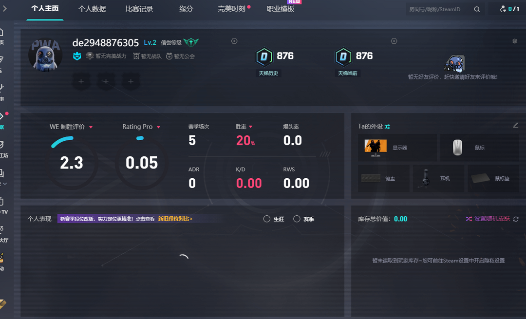This screenshot has width=526, height=319.
Task: Select the 赛季 radio button
Action: (x=297, y=219)
